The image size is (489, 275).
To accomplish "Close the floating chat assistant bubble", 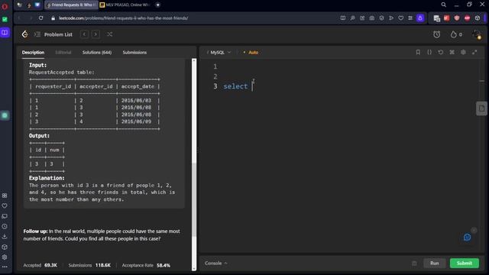I will pos(474,231).
